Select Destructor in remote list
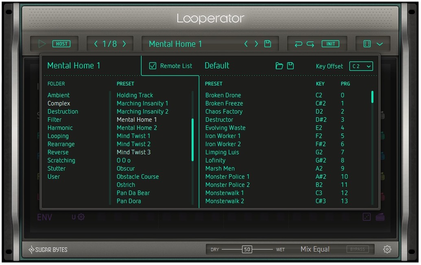The image size is (421, 265). [219, 120]
